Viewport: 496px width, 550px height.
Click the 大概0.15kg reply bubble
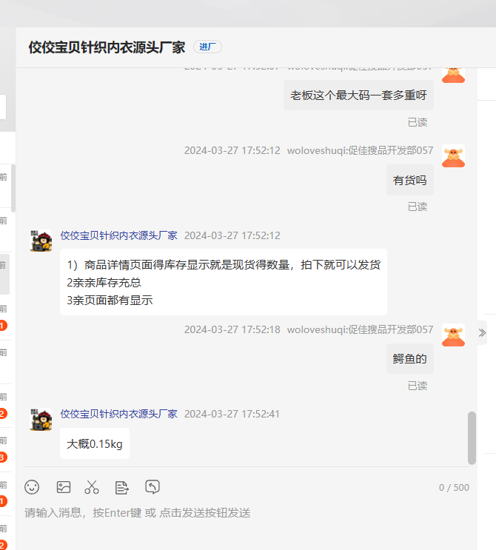(x=95, y=443)
